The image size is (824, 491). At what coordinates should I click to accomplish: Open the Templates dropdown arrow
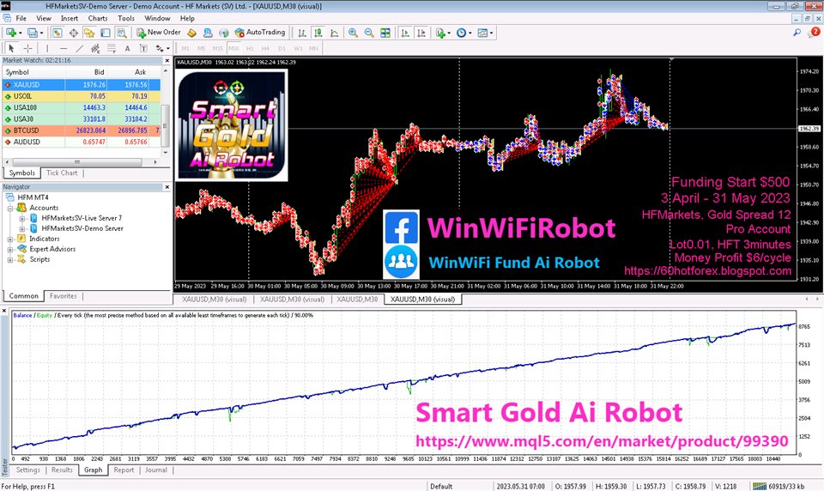[491, 33]
